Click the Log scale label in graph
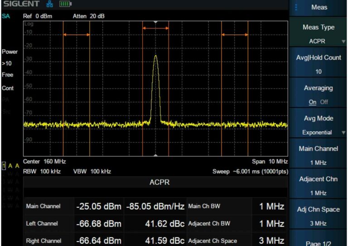 29,24
